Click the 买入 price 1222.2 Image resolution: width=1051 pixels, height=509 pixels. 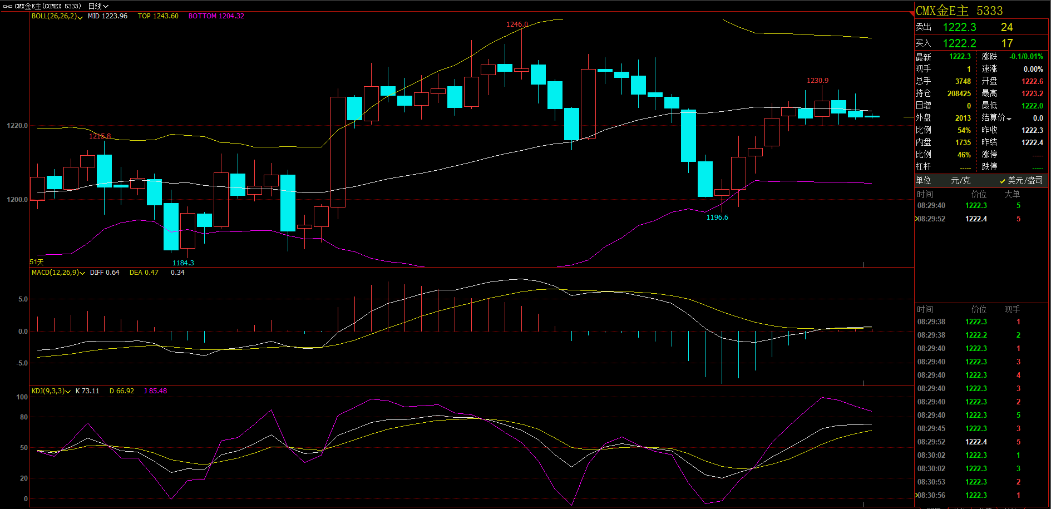(959, 43)
